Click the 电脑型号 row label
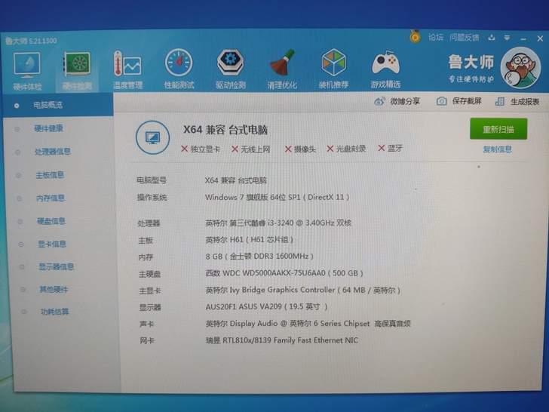The image size is (549, 412). [152, 180]
